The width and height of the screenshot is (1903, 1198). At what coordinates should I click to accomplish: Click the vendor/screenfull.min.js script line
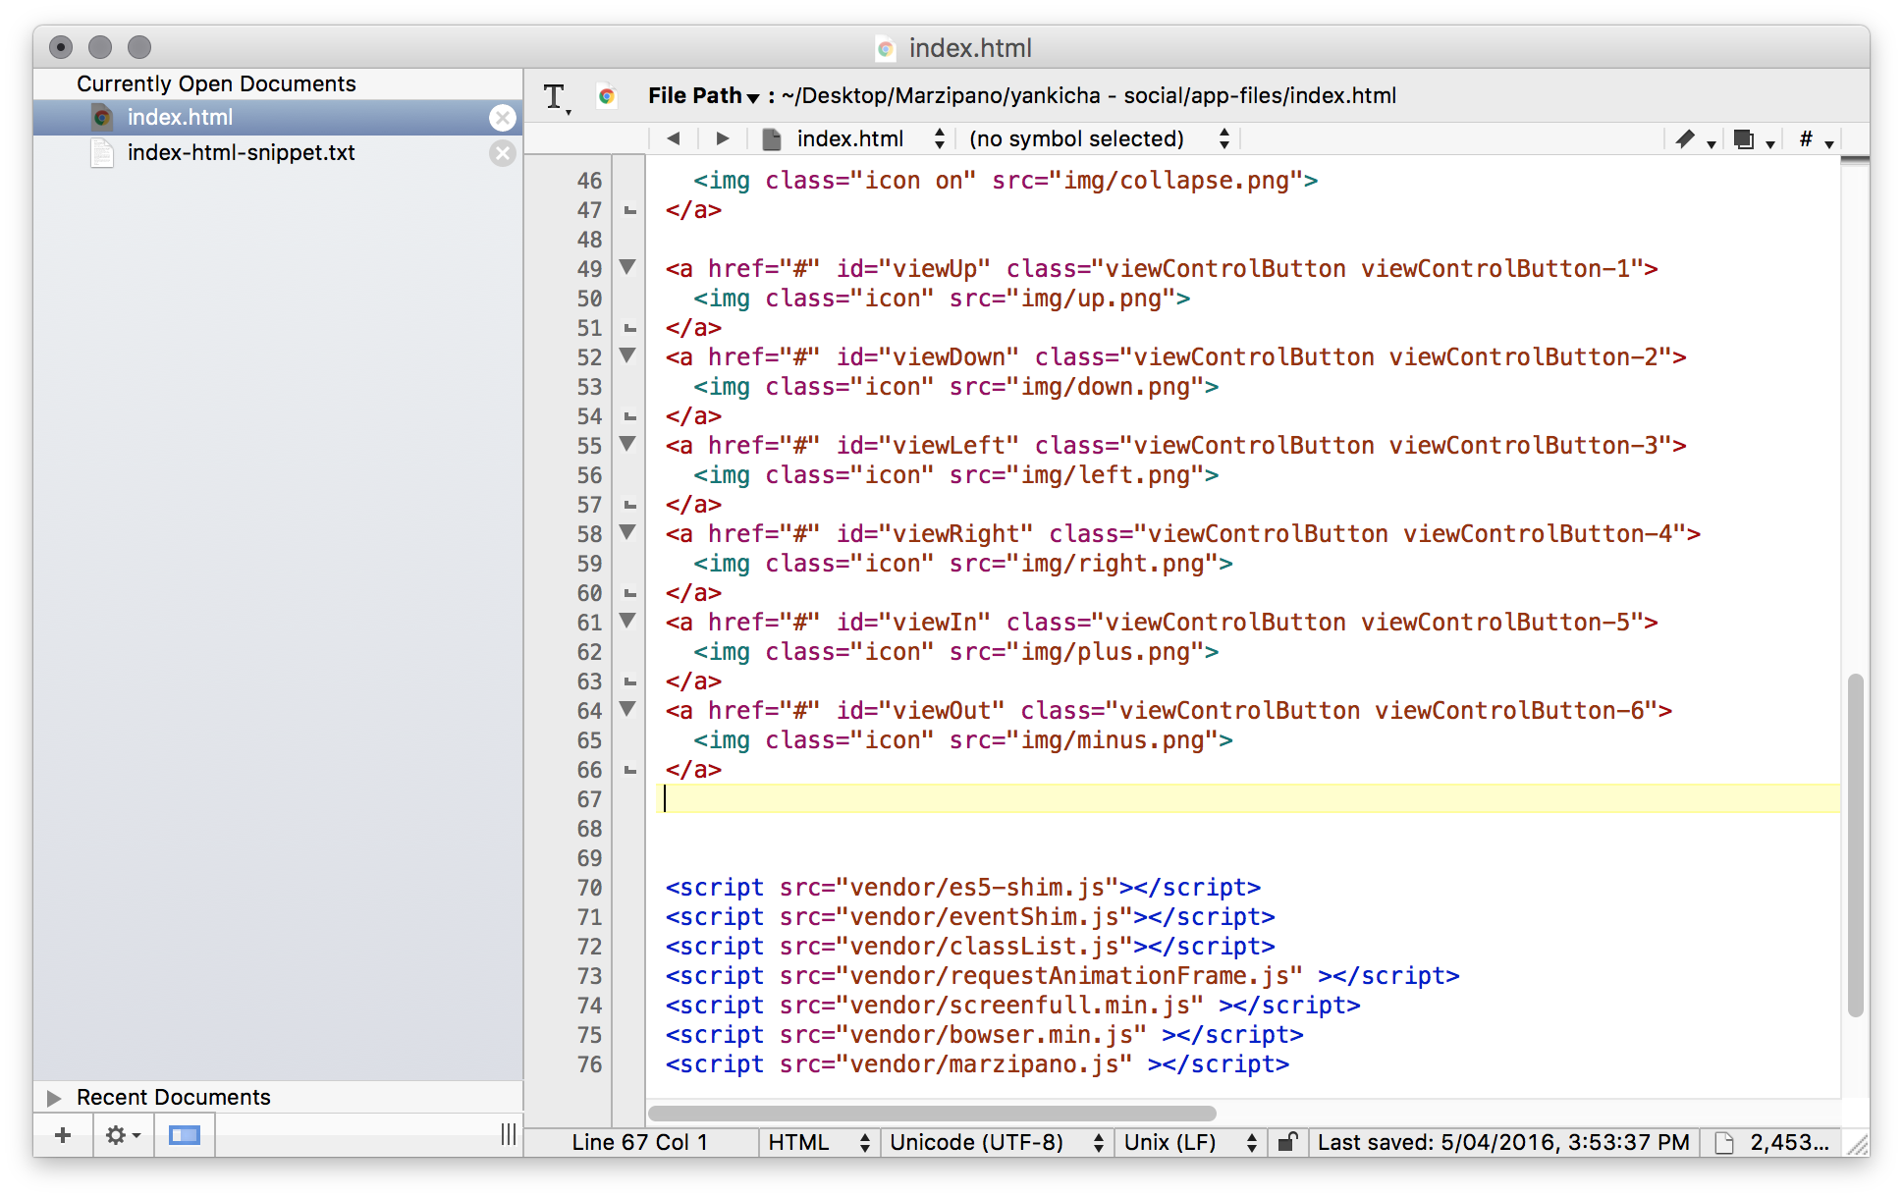pos(1012,1005)
